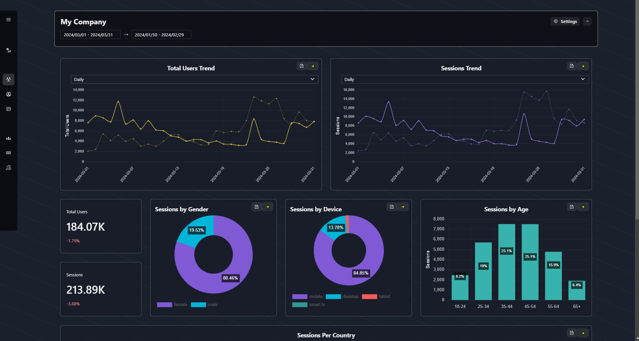Export the Sessions by Device chart
639x341 pixels.
(392, 207)
